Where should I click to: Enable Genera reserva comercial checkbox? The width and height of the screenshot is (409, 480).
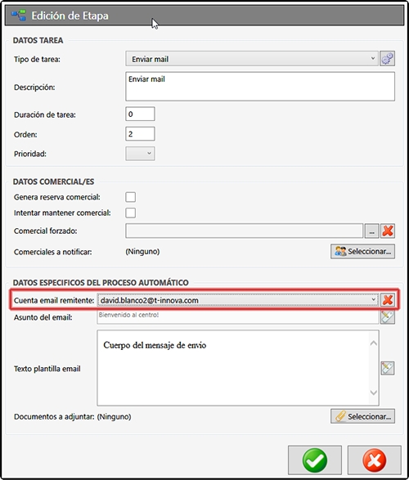130,197
